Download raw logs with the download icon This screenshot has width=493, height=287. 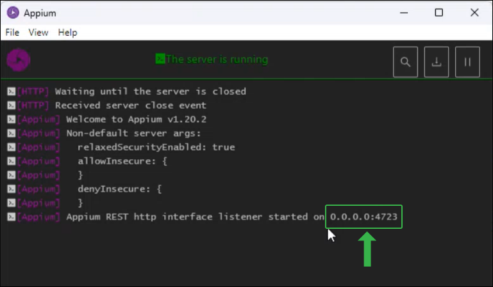point(437,62)
